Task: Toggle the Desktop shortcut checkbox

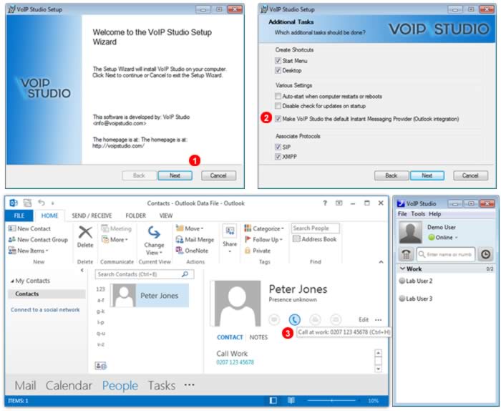Action: tap(278, 70)
